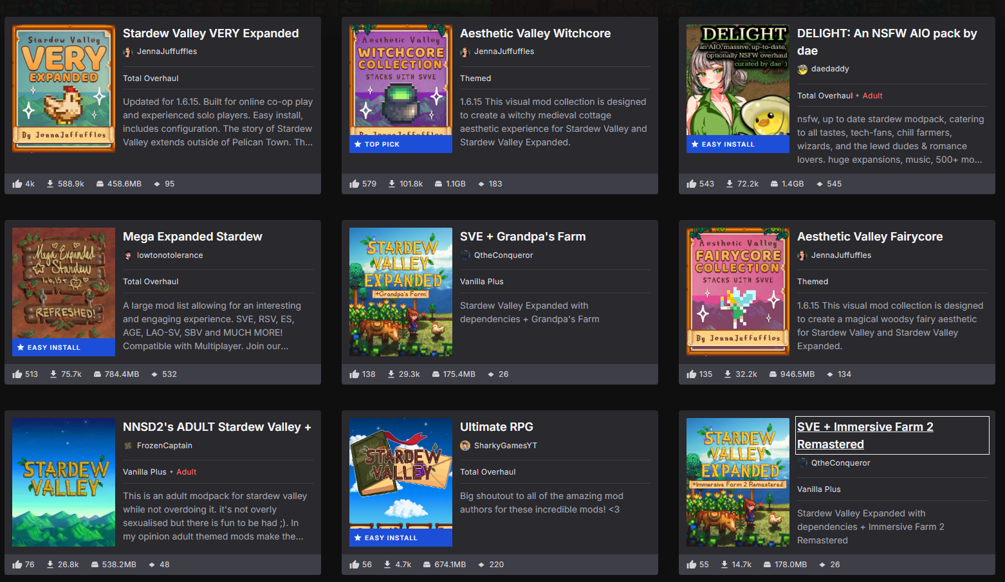Click the endorsement icon on Mega Expanded Stardew

[x=17, y=374]
